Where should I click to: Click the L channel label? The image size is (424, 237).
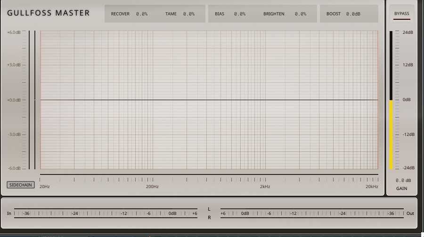pos(209,209)
